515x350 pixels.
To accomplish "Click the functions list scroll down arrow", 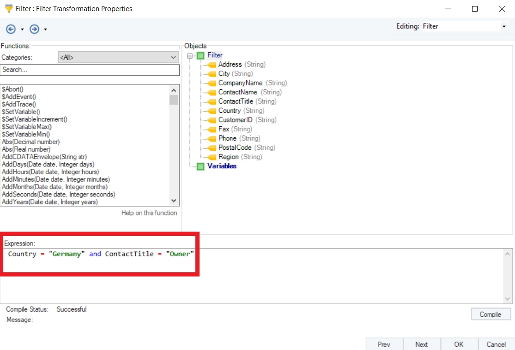I will click(174, 200).
